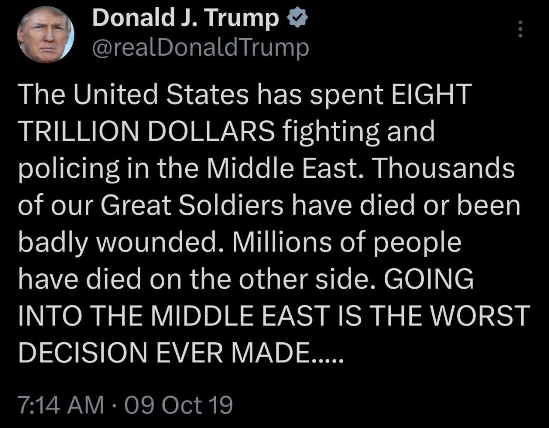Click the 7:14 AM timestamp
The height and width of the screenshot is (428, 549).
click(60, 404)
